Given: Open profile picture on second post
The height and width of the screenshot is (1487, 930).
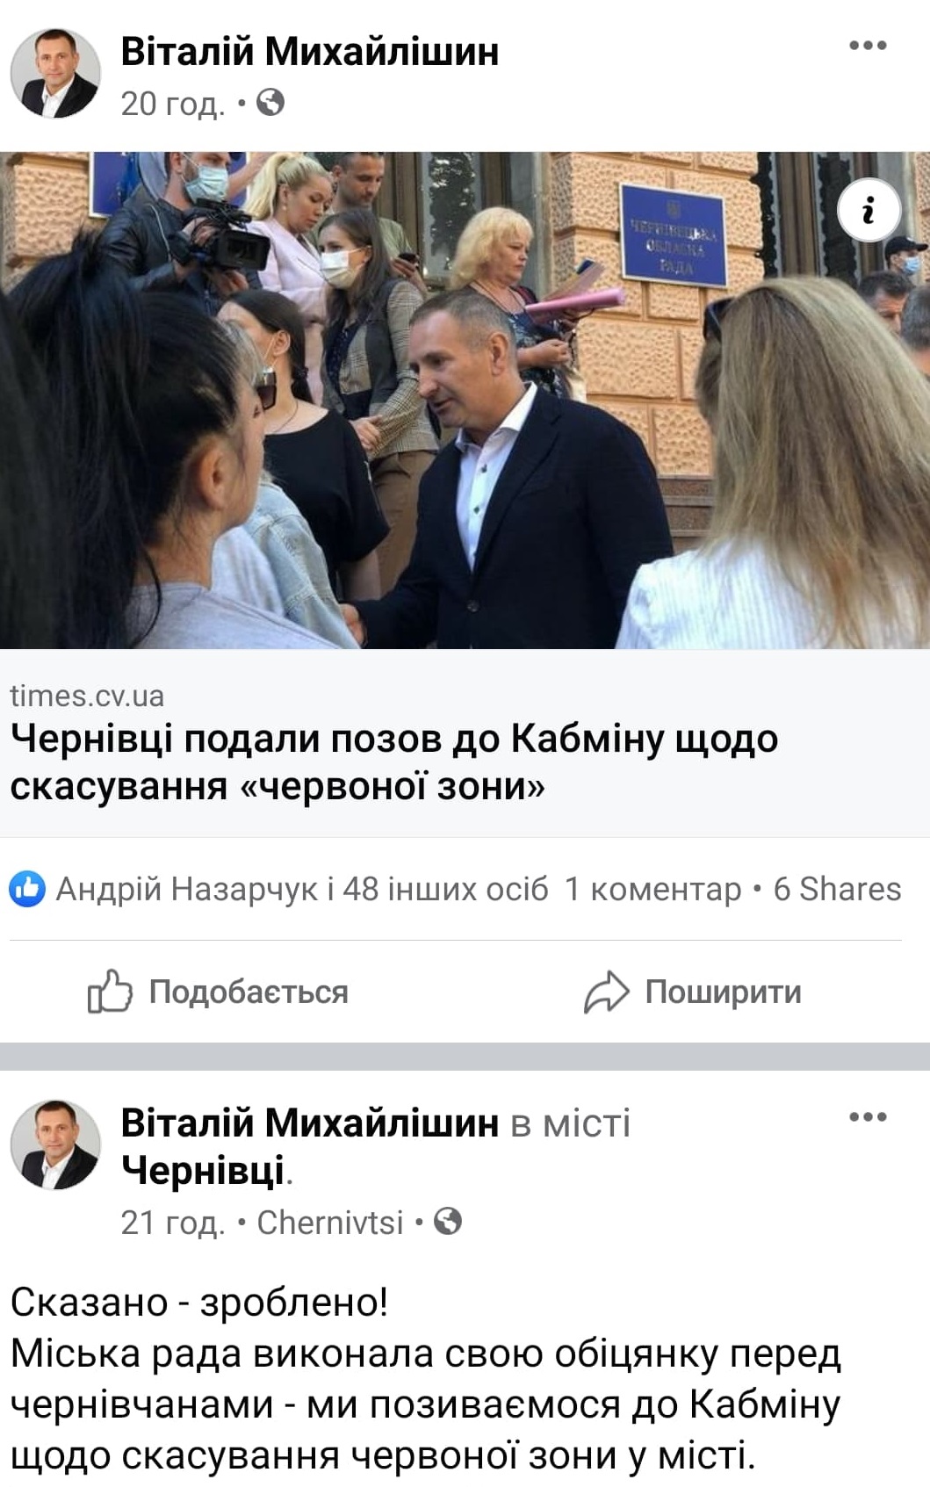Looking at the screenshot, I should tap(55, 1144).
